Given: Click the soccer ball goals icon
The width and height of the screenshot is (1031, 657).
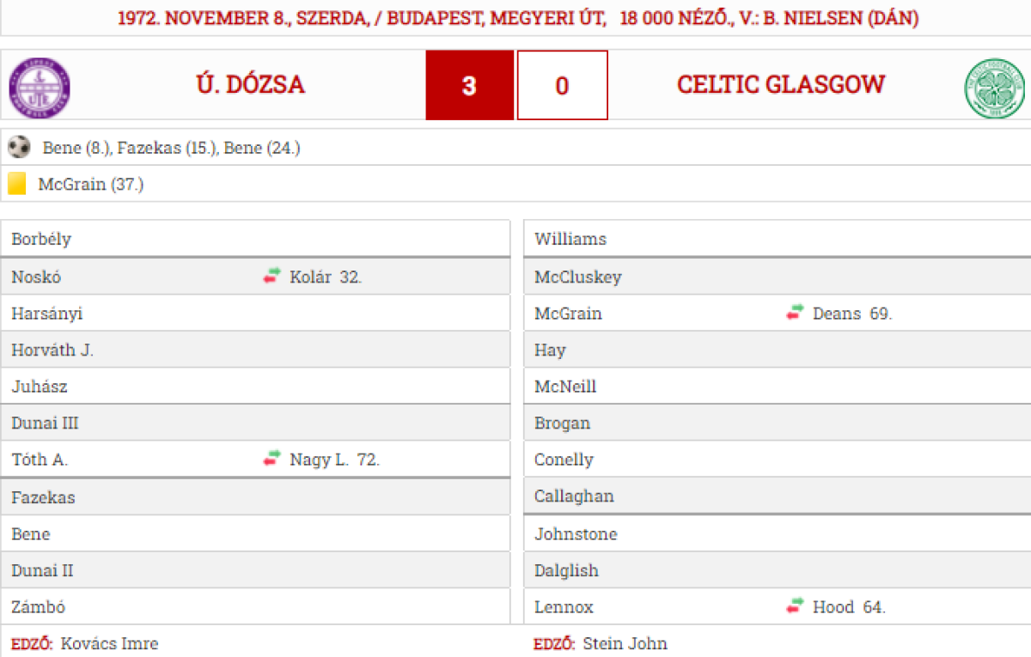Looking at the screenshot, I should click(x=19, y=148).
